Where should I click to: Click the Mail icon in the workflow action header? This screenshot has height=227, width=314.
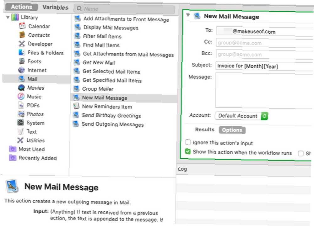tap(197, 16)
